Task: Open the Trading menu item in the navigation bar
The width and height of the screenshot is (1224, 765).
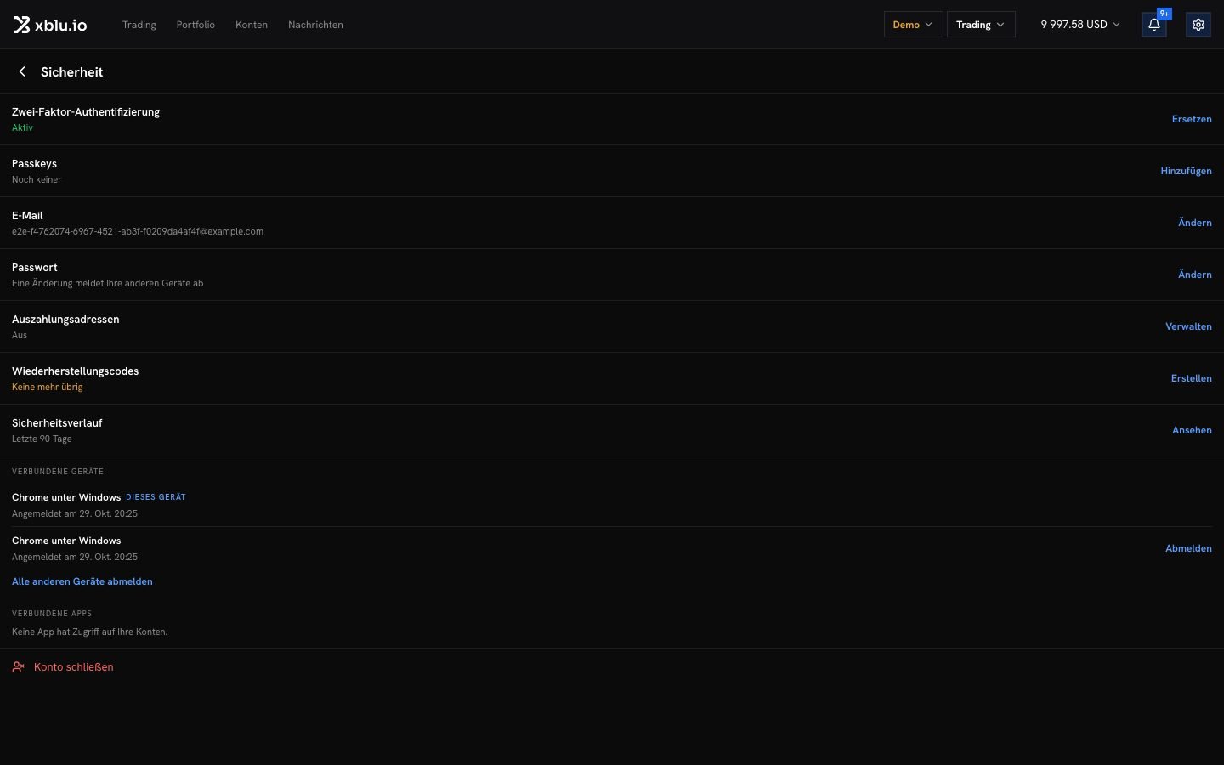Action: click(x=139, y=25)
